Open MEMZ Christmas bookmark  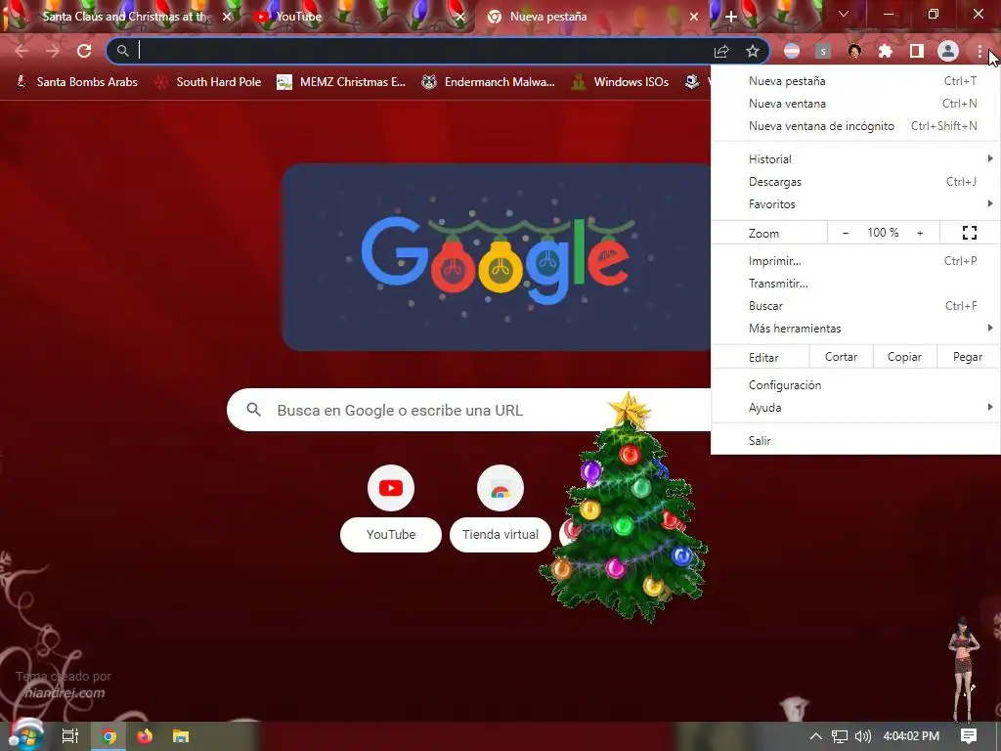tap(341, 82)
